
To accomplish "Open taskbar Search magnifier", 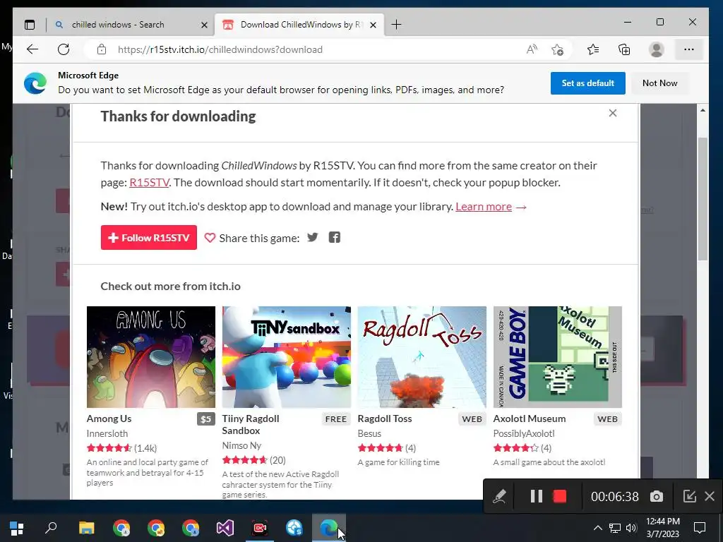I will pos(51,528).
